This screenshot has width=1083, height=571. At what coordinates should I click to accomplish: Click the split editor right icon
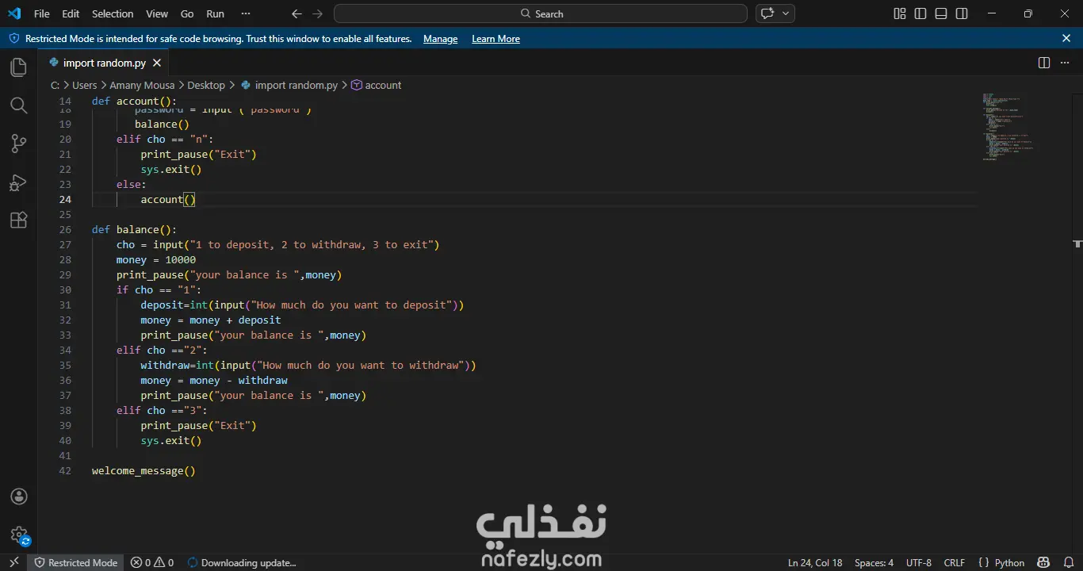[1044, 63]
